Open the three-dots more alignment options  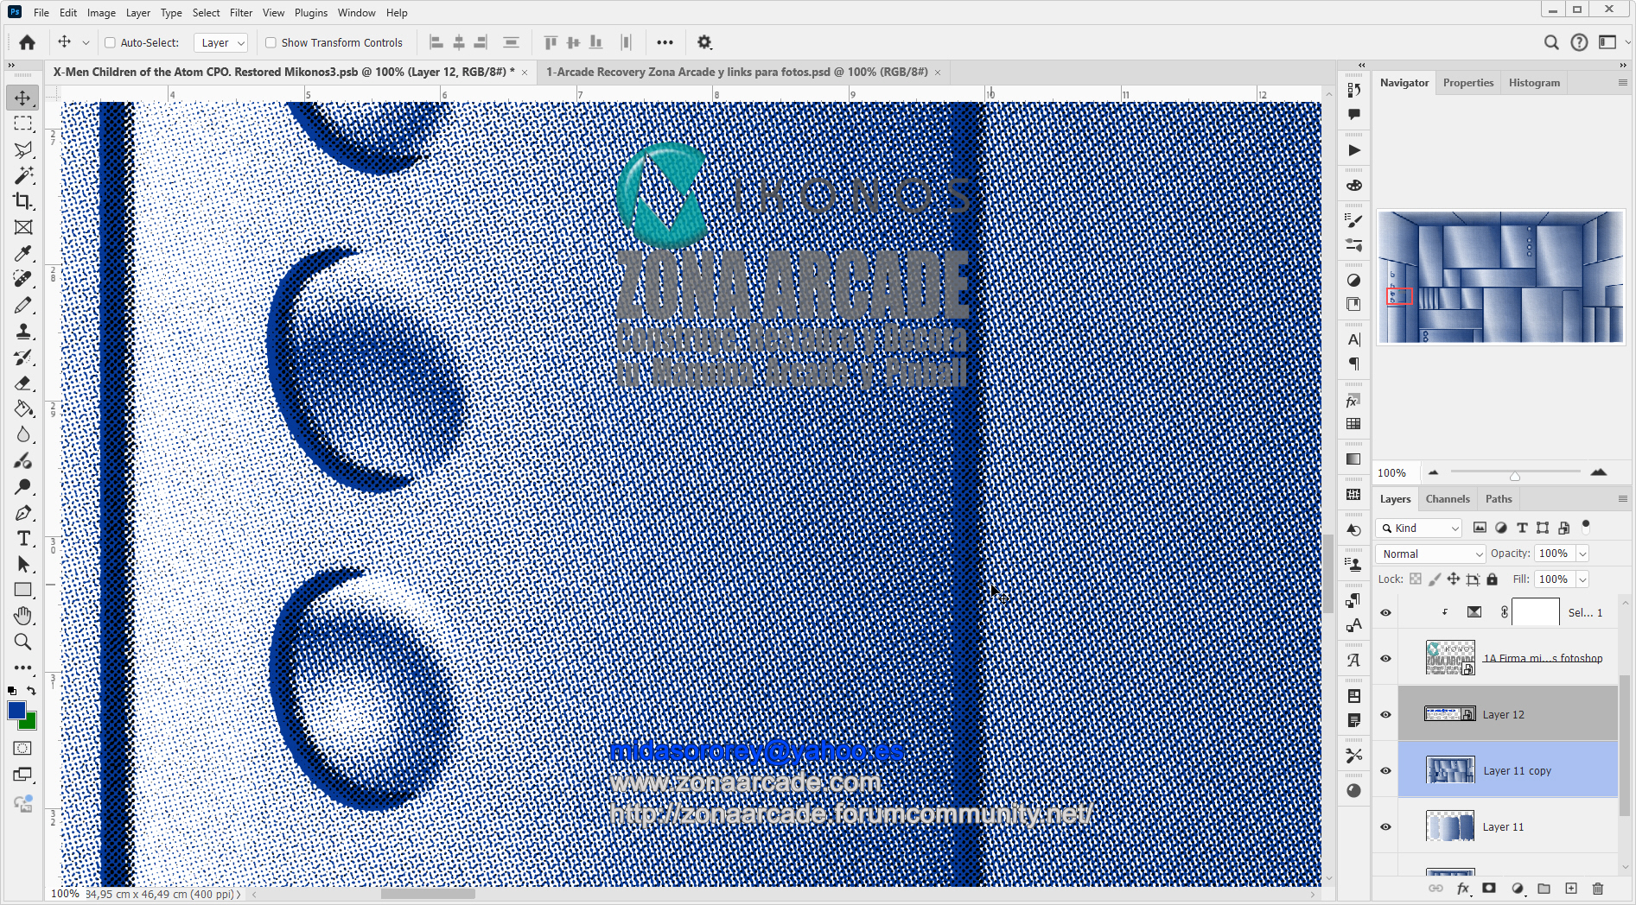click(665, 42)
